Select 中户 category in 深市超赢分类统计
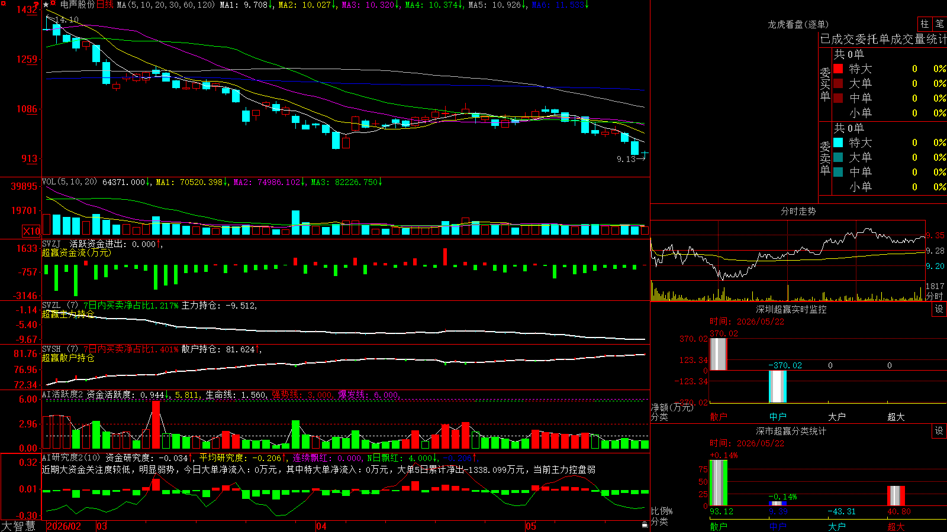Screen dimensions: 947x532 tap(778, 527)
